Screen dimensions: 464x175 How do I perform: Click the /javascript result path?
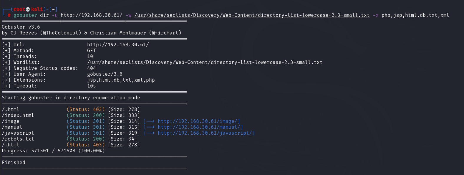[x=18, y=133]
